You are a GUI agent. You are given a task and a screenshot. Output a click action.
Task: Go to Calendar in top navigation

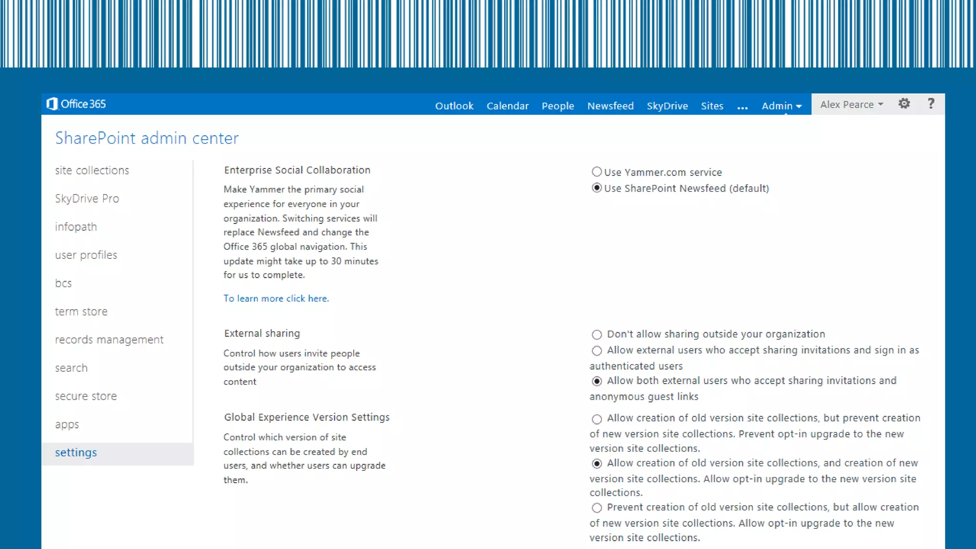(x=507, y=106)
